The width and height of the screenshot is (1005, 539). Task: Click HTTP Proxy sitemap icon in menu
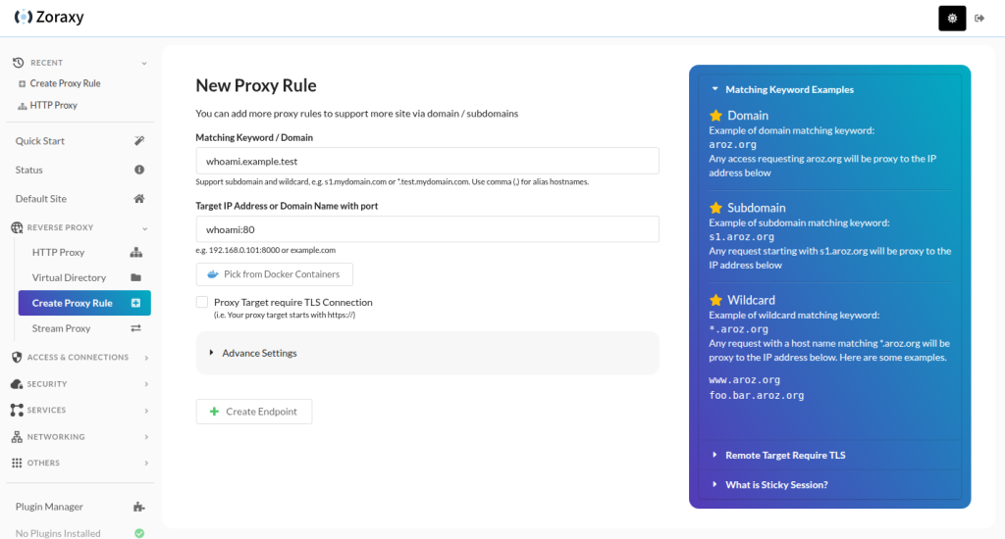[x=135, y=252]
